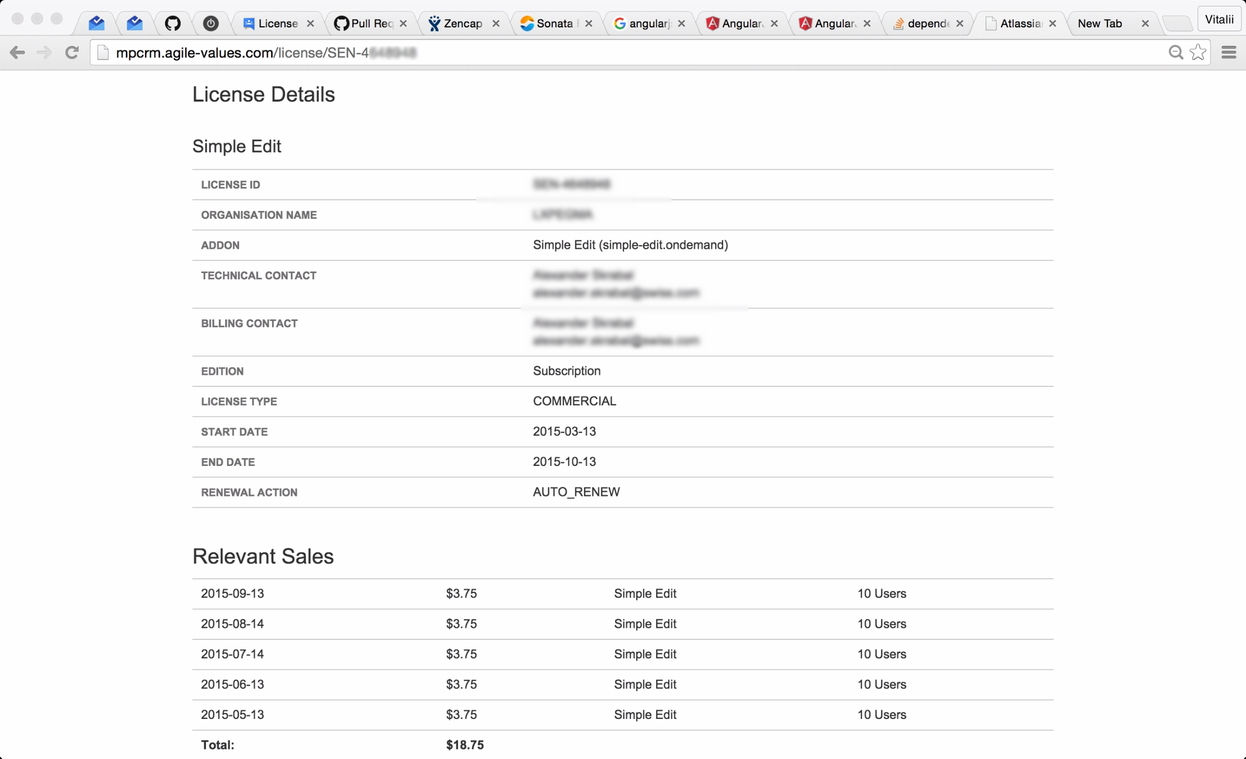Click the reload page icon
This screenshot has height=759, width=1246.
[x=72, y=52]
